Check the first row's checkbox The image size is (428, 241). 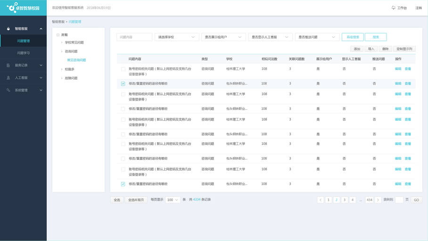point(123,69)
